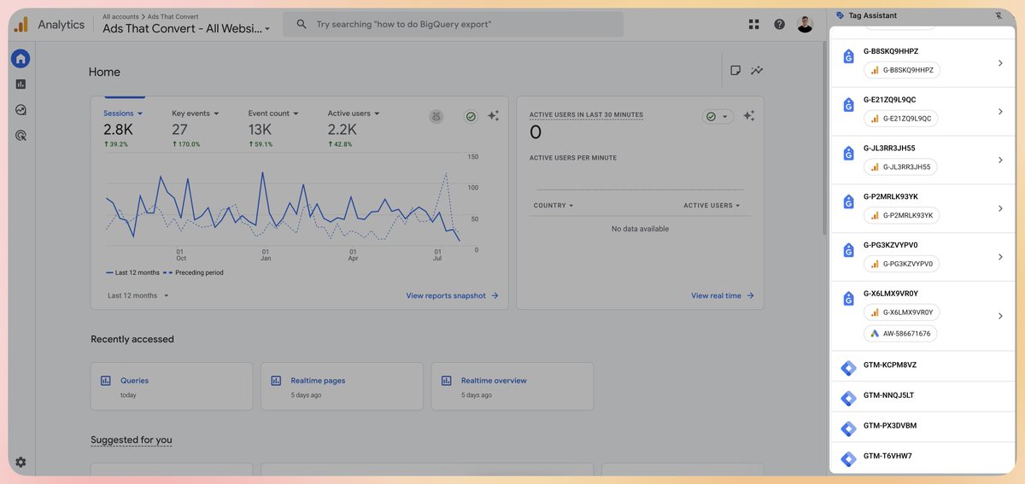
Task: Click the AW-586671676 destination chip
Action: pyautogui.click(x=901, y=333)
